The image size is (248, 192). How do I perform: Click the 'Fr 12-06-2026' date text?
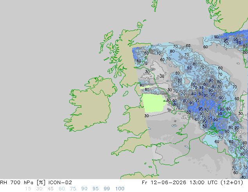coord(164,183)
